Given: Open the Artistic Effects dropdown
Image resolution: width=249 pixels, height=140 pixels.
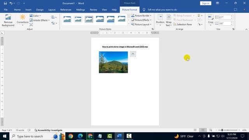Looking at the screenshot, I should pos(40,20).
